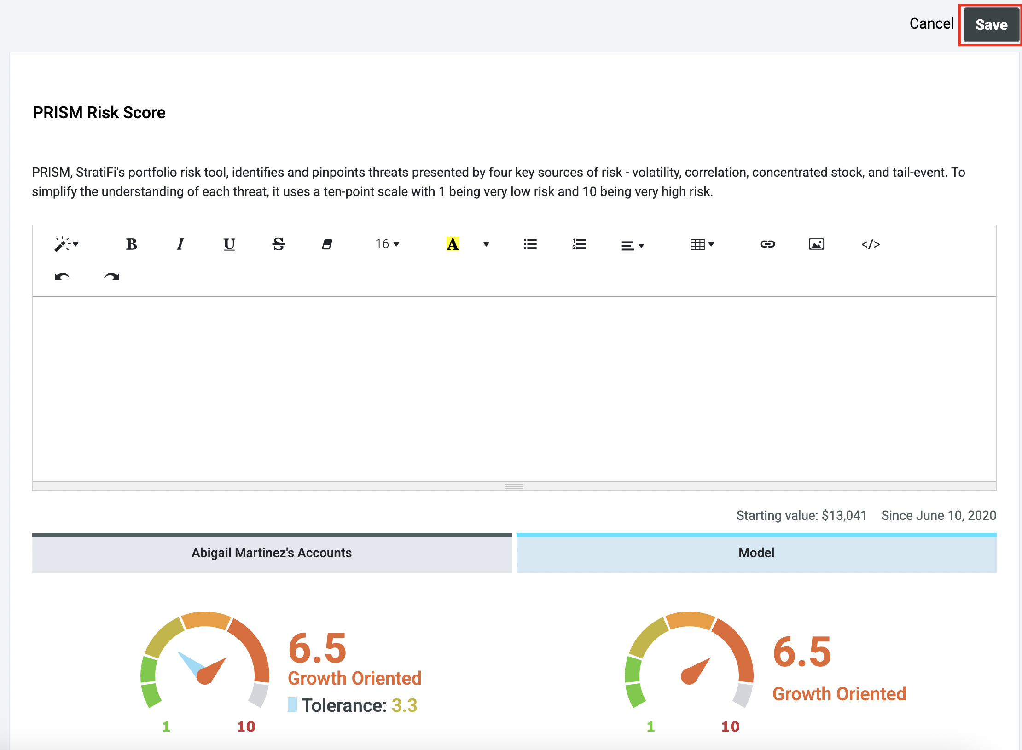Viewport: 1022px width, 750px height.
Task: Click the Since June 10, 2020 text
Action: click(939, 515)
